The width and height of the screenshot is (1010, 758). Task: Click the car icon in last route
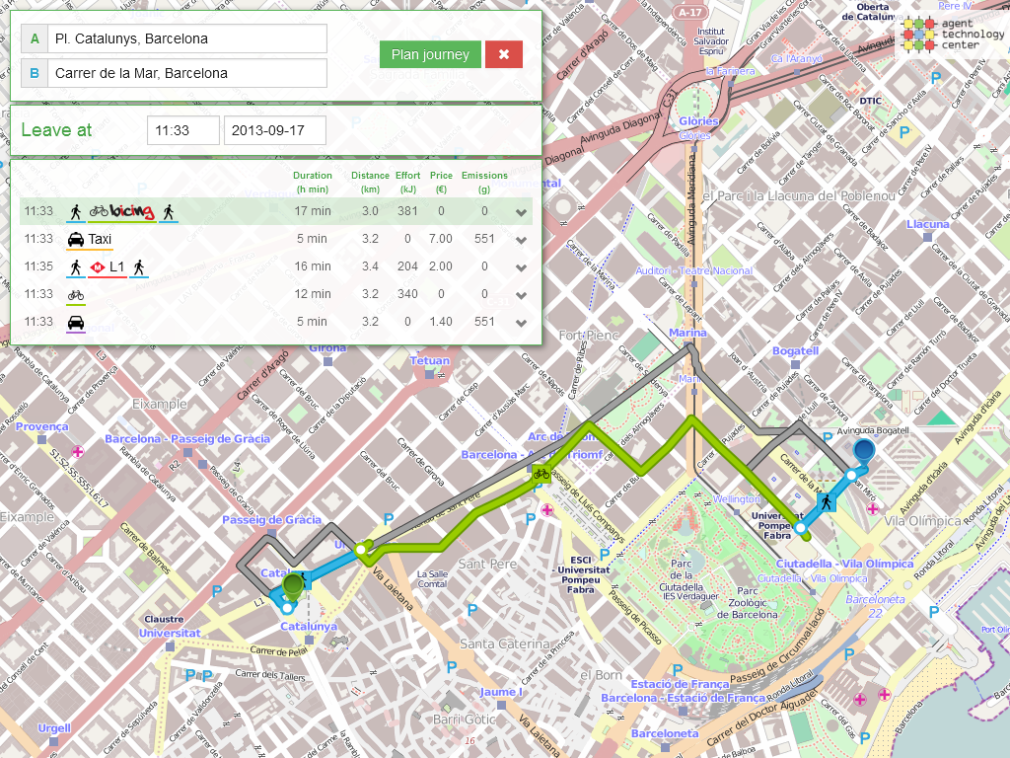point(75,322)
